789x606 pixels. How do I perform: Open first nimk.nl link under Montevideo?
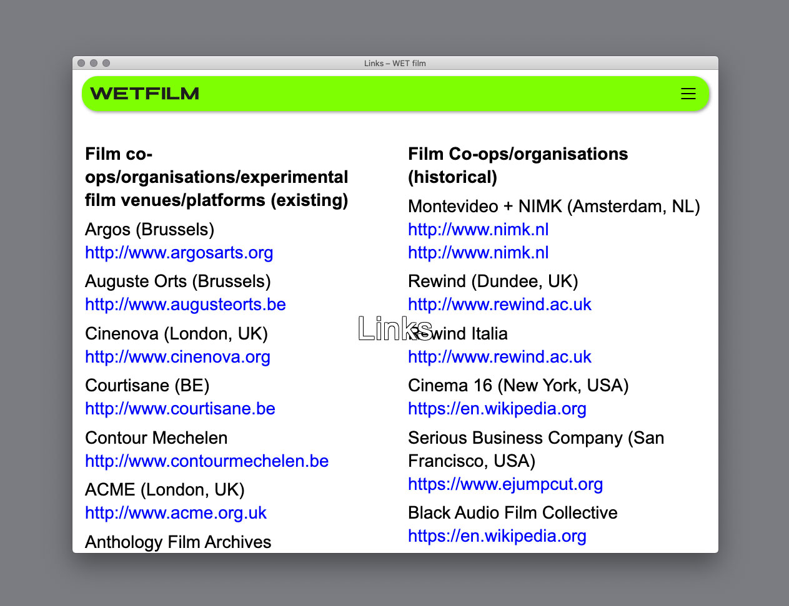(x=479, y=230)
